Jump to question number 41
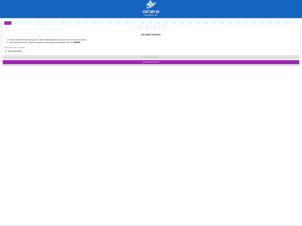 (163, 27)
